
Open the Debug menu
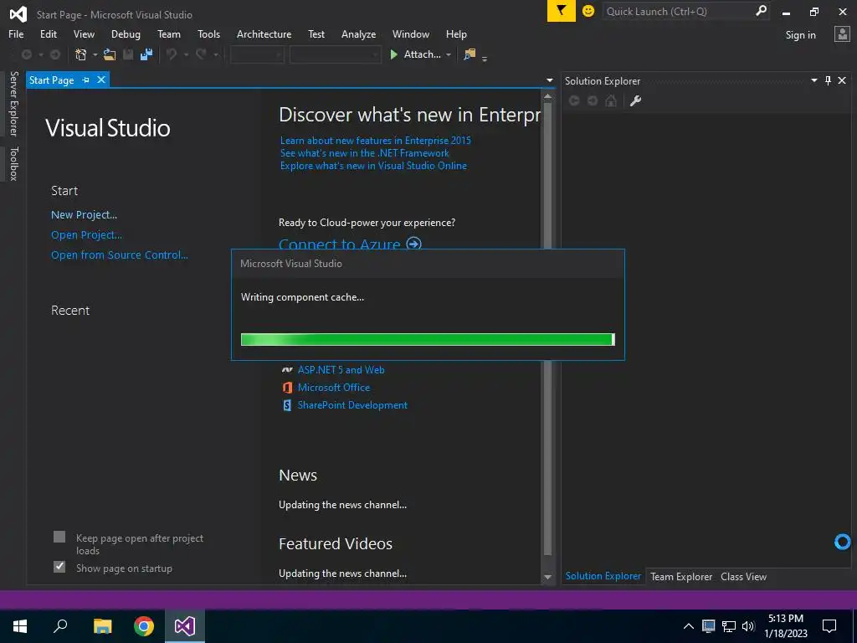click(126, 33)
